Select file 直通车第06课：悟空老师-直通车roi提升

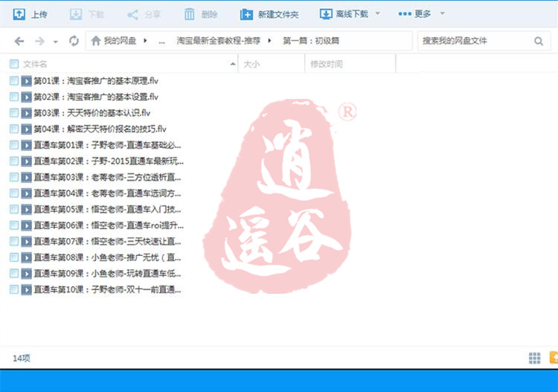pyautogui.click(x=109, y=225)
